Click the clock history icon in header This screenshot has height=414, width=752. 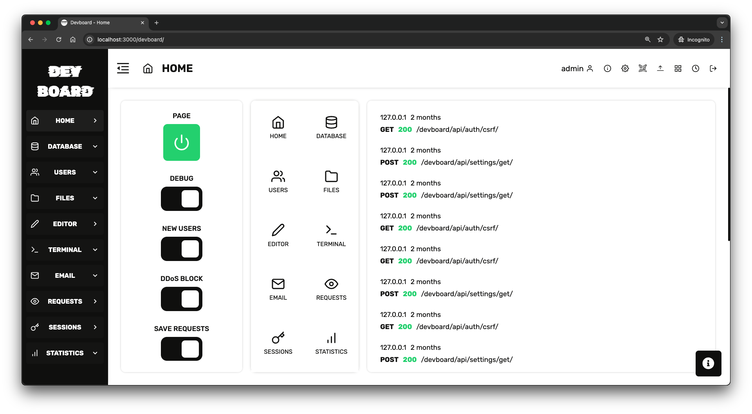696,68
